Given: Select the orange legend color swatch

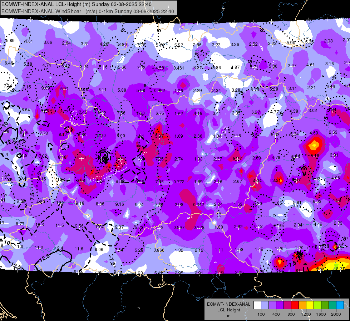Looking at the screenshot, I should tap(302, 305).
